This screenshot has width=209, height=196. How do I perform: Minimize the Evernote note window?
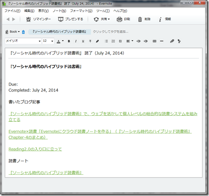pos(184,3)
